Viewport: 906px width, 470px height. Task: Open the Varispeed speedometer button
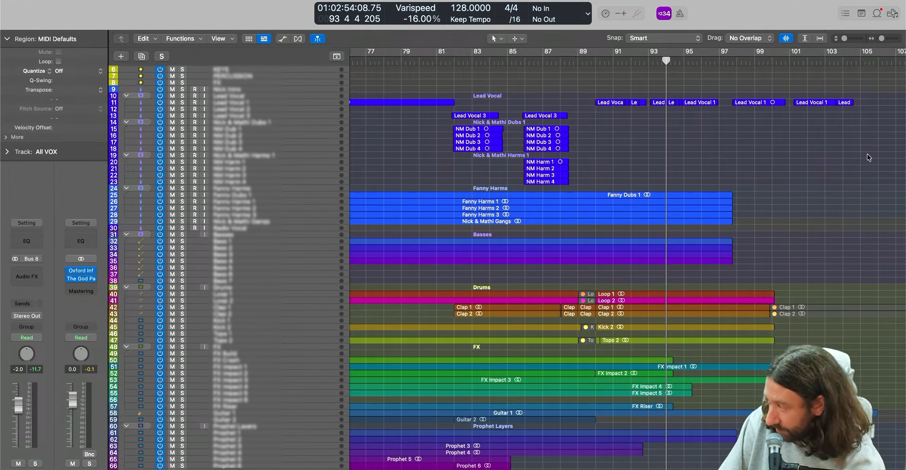tap(605, 14)
